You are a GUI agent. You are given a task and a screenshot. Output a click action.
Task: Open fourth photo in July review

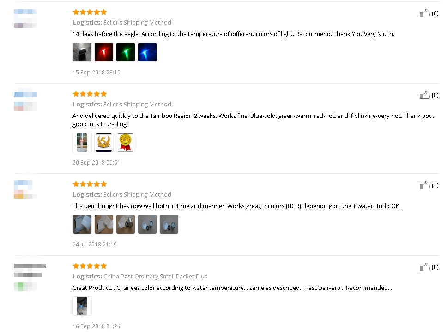point(147,224)
